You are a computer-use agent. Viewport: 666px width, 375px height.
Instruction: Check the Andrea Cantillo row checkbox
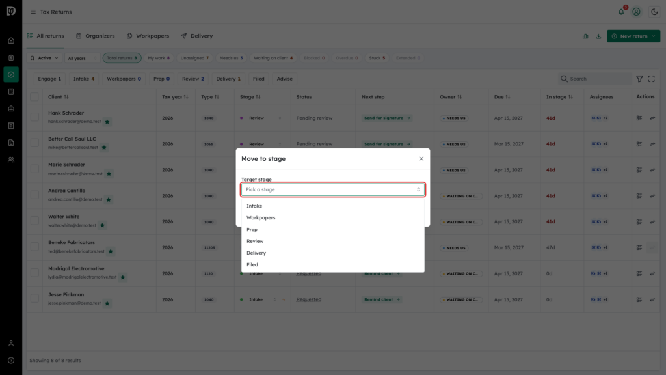coord(34,195)
